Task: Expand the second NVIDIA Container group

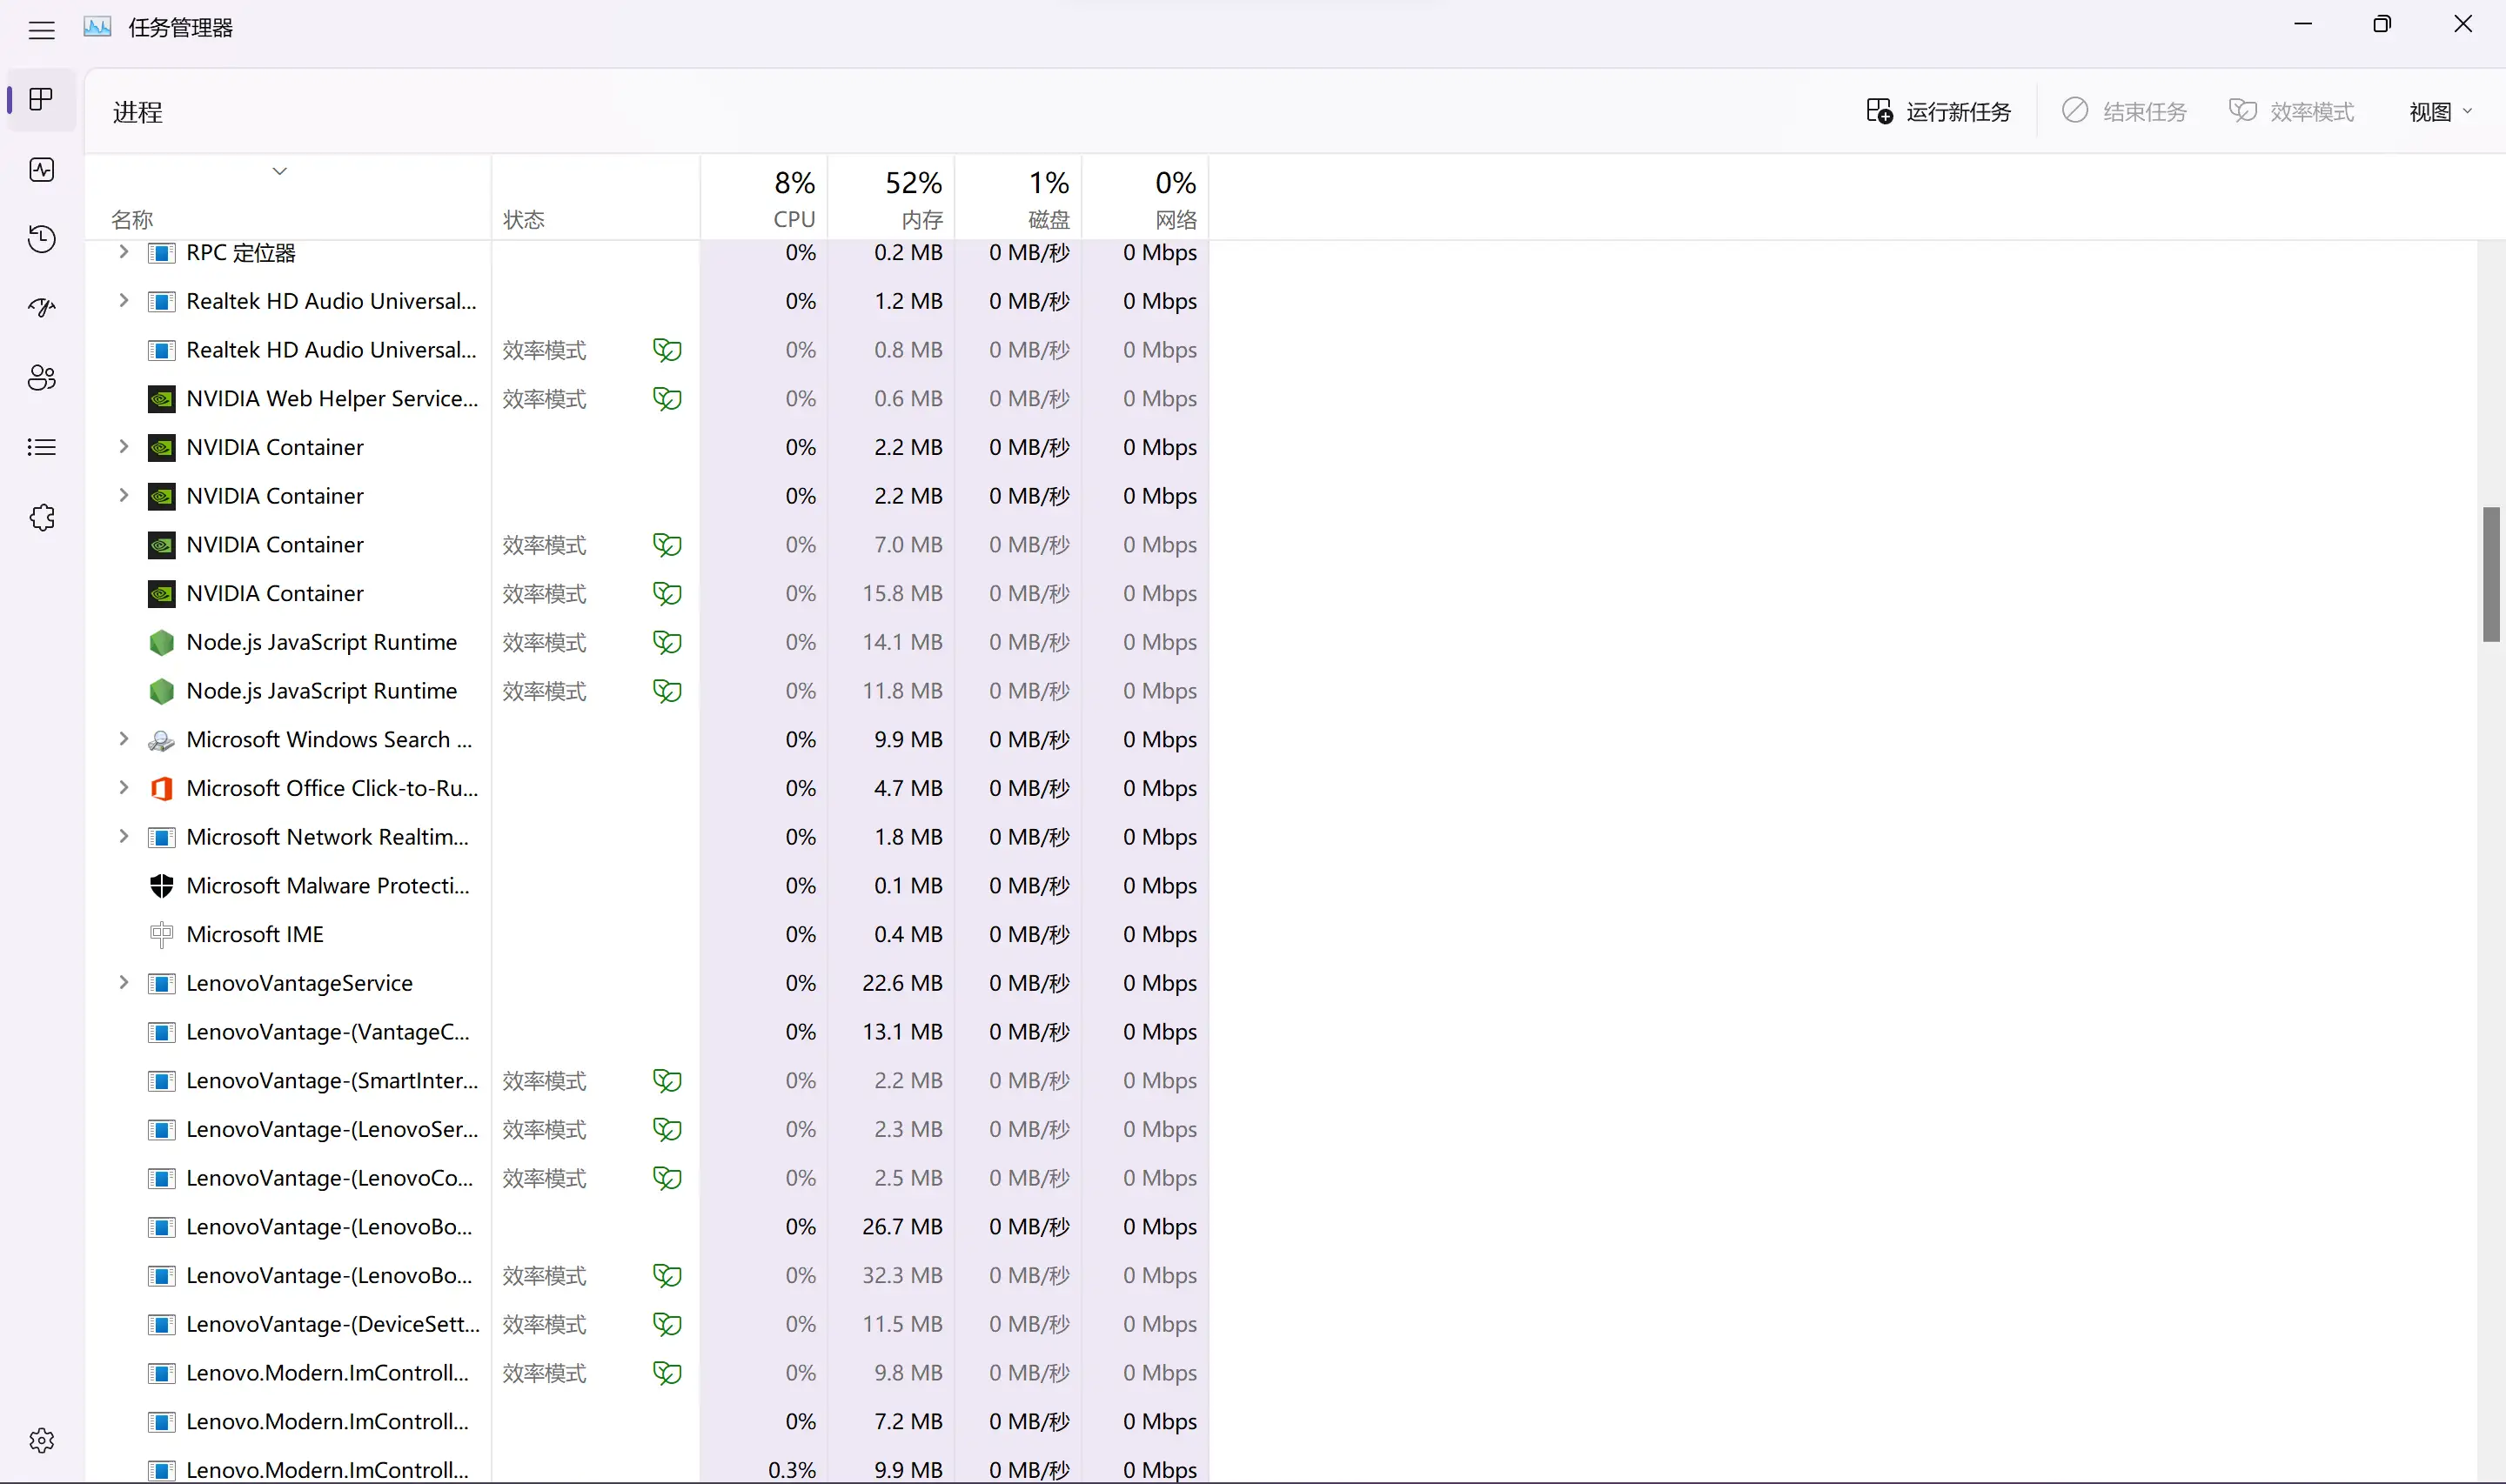Action: click(123, 495)
